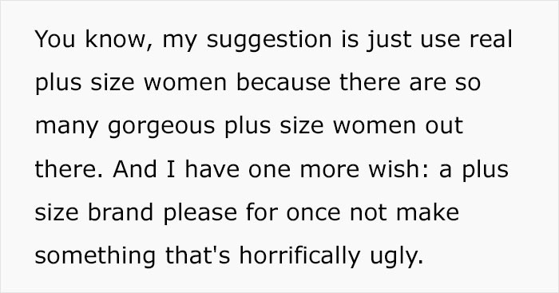Click the word "real" ending first line
Image resolution: width=559 pixels, height=293 pixels.
490,39
